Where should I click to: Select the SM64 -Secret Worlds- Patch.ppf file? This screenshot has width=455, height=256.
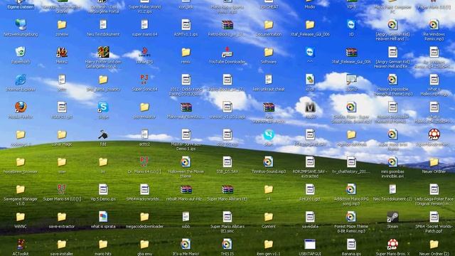point(434,217)
